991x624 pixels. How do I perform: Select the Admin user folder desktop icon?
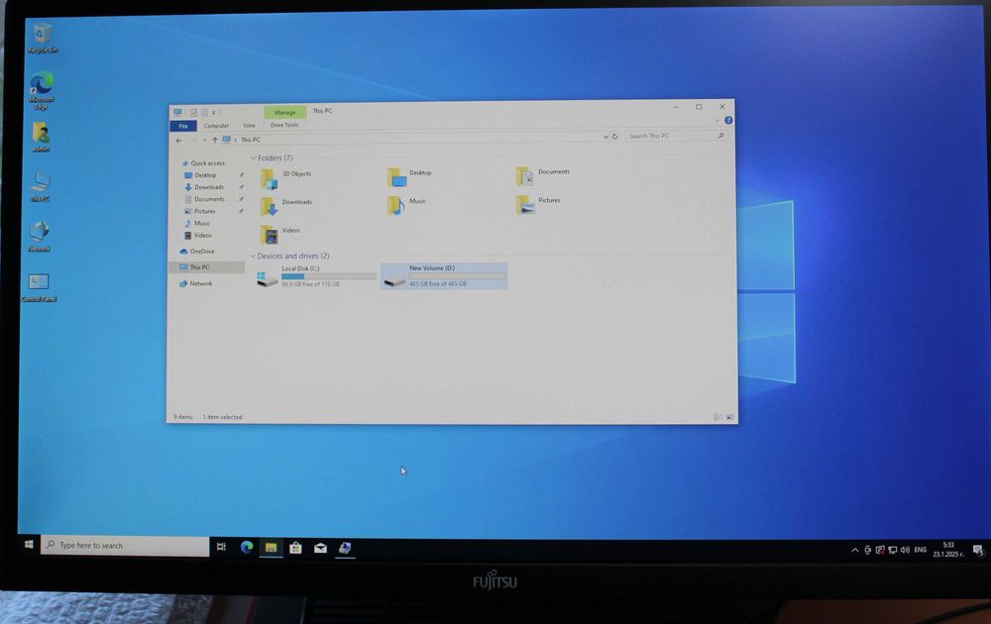41,137
